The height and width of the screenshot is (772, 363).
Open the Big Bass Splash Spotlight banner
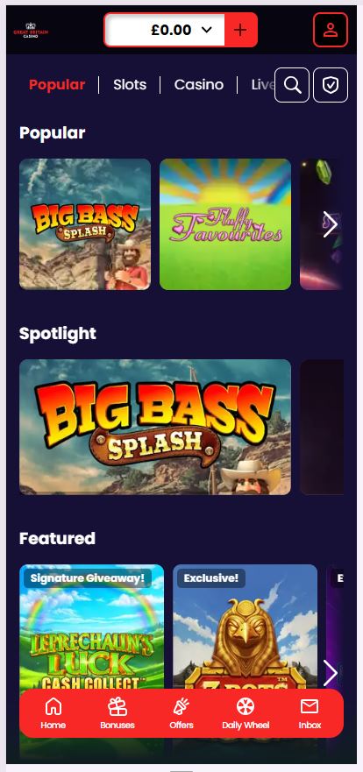pos(155,427)
